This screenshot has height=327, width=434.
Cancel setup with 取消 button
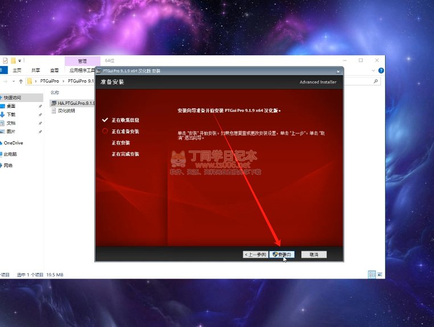pyautogui.click(x=314, y=254)
